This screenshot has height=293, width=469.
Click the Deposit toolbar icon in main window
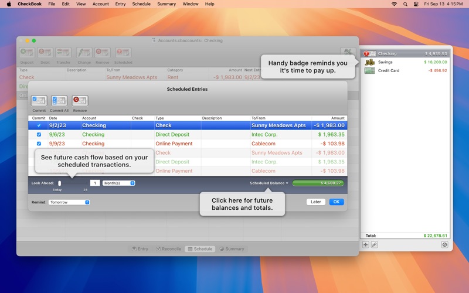[27, 53]
